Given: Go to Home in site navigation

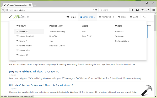Looking at the screenshot, I should coord(71,17).
